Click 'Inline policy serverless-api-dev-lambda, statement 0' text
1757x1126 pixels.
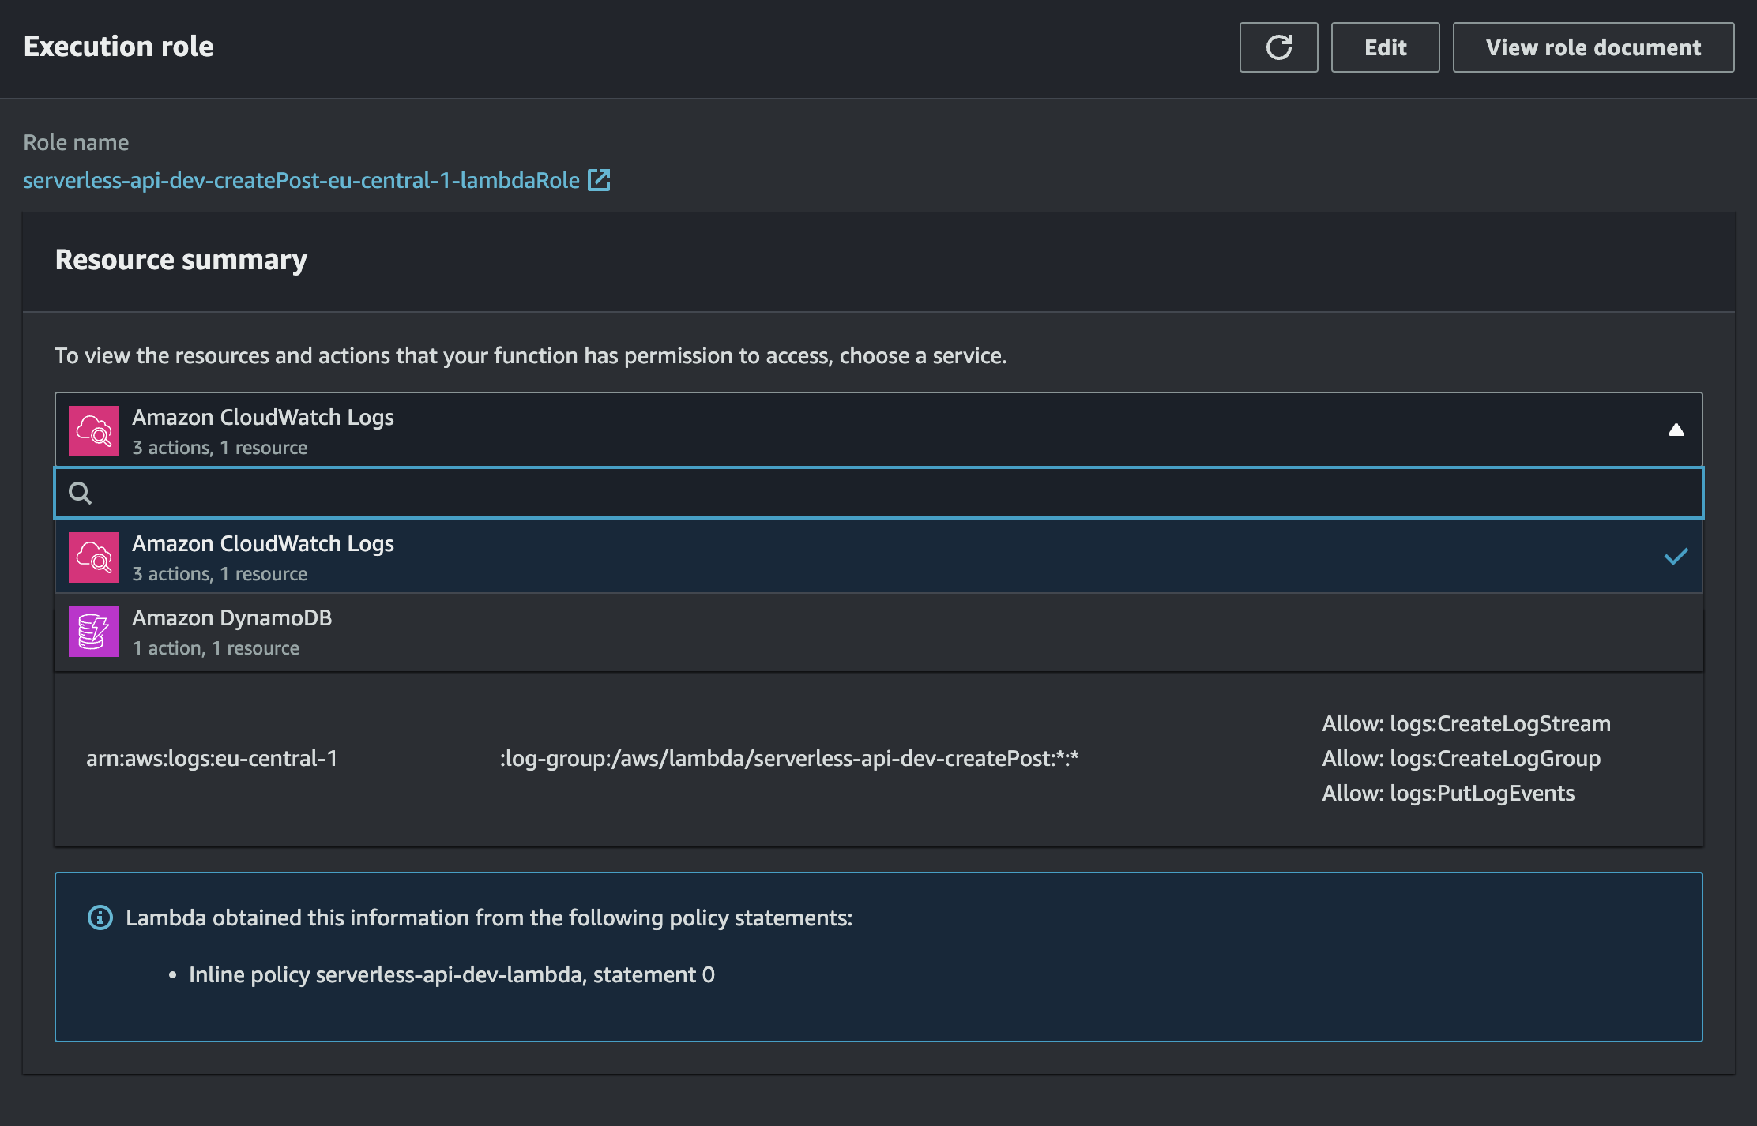click(x=451, y=974)
